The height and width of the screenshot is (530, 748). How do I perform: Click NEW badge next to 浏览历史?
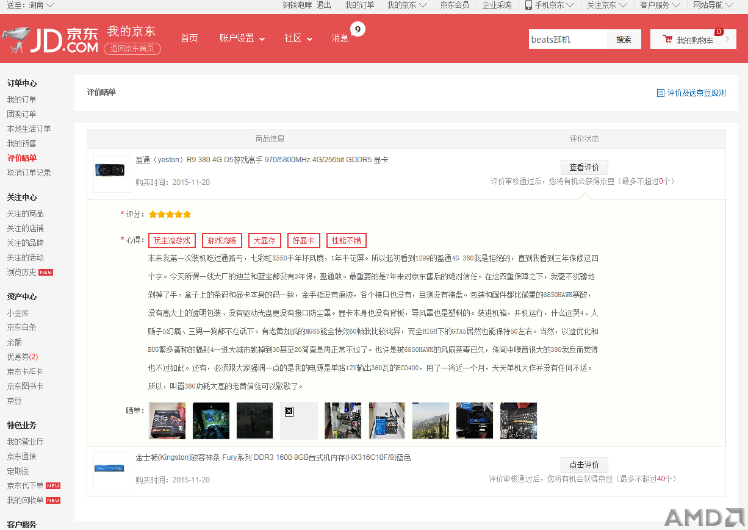click(46, 272)
